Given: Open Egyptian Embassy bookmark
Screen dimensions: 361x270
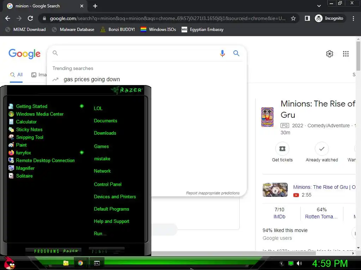Looking at the screenshot, I should click(203, 30).
